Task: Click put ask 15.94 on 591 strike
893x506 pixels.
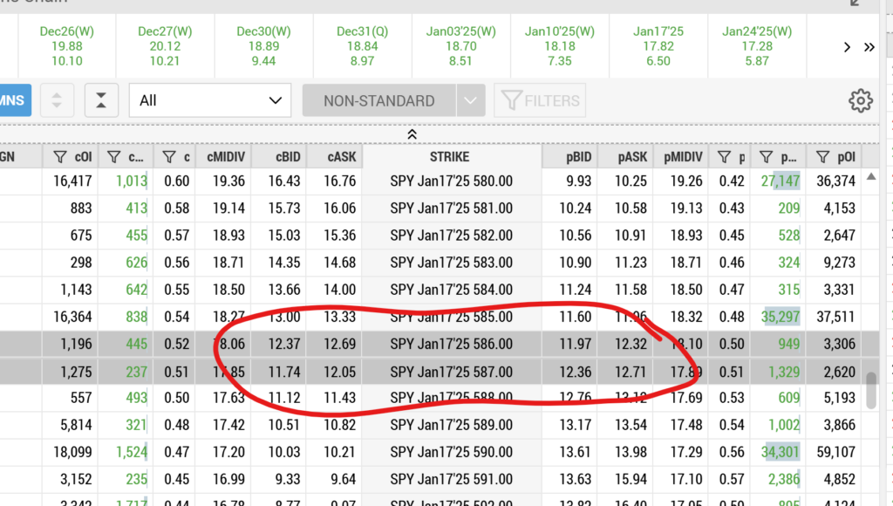Action: 631,479
